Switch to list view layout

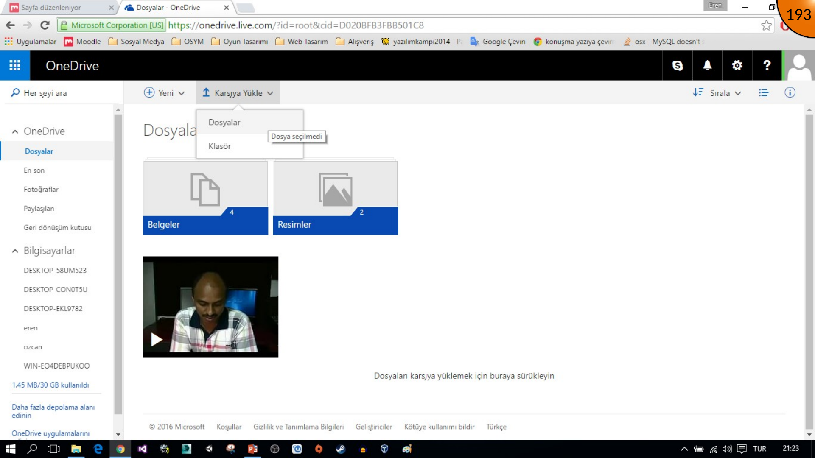click(763, 92)
